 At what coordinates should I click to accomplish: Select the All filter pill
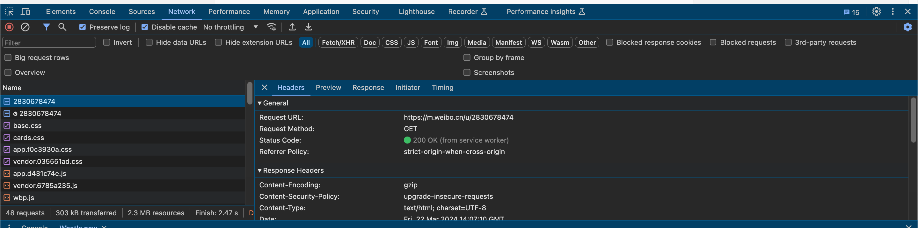(306, 43)
